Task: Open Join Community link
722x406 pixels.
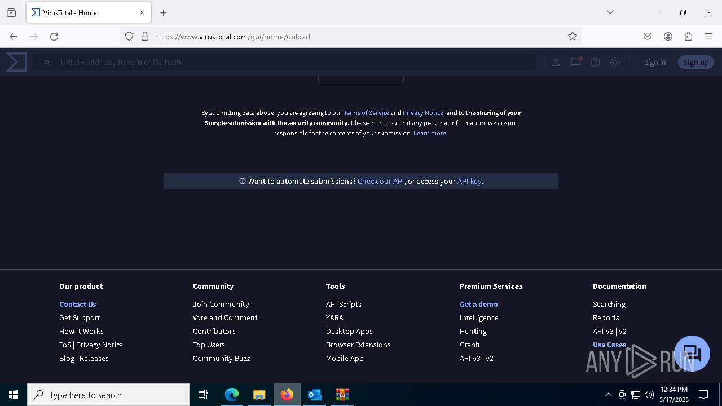Action: pyautogui.click(x=221, y=304)
